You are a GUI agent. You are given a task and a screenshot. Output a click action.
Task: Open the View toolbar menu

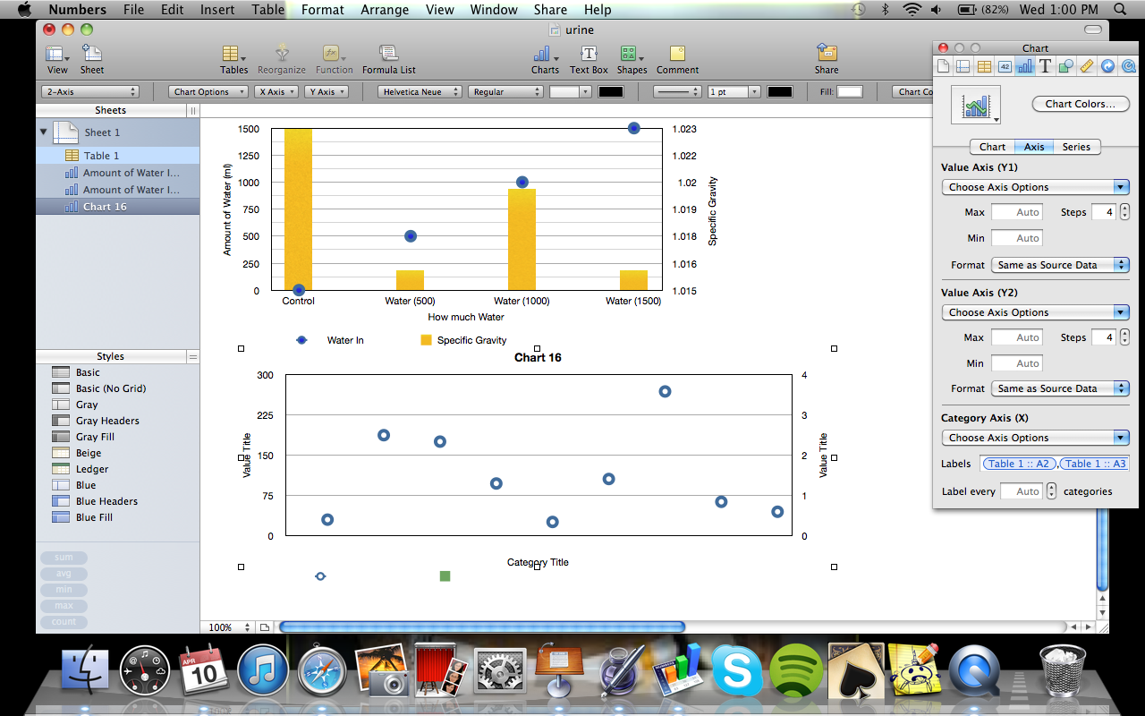point(57,59)
